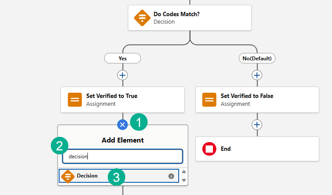Click the Do Codes Match? decision icon
Viewport: 332px width, 195px height.
(x=142, y=18)
